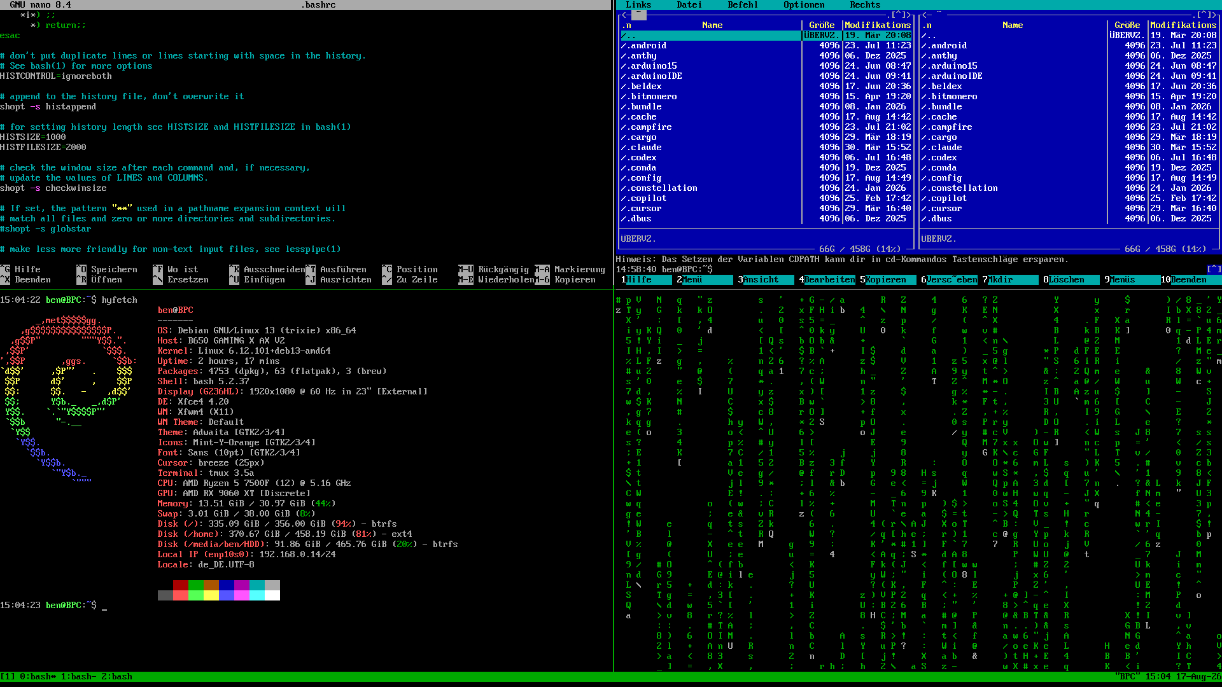This screenshot has width=1222, height=687.
Task: Switch to tmux window 1:bash-
Action: (79, 677)
